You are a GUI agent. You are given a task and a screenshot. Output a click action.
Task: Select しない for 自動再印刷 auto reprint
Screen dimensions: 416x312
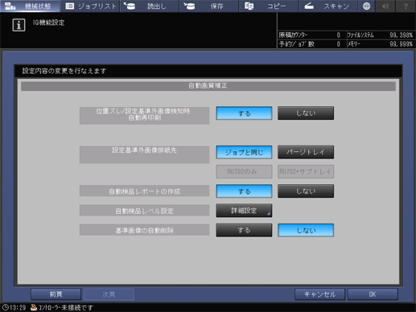click(x=306, y=113)
